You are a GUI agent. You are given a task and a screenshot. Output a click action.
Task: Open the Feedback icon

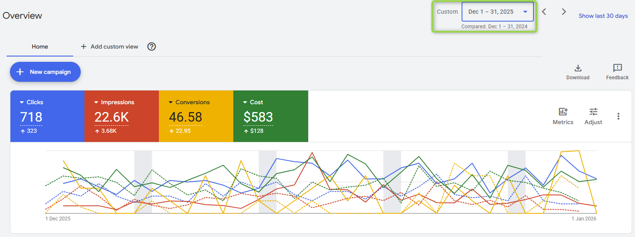click(617, 68)
